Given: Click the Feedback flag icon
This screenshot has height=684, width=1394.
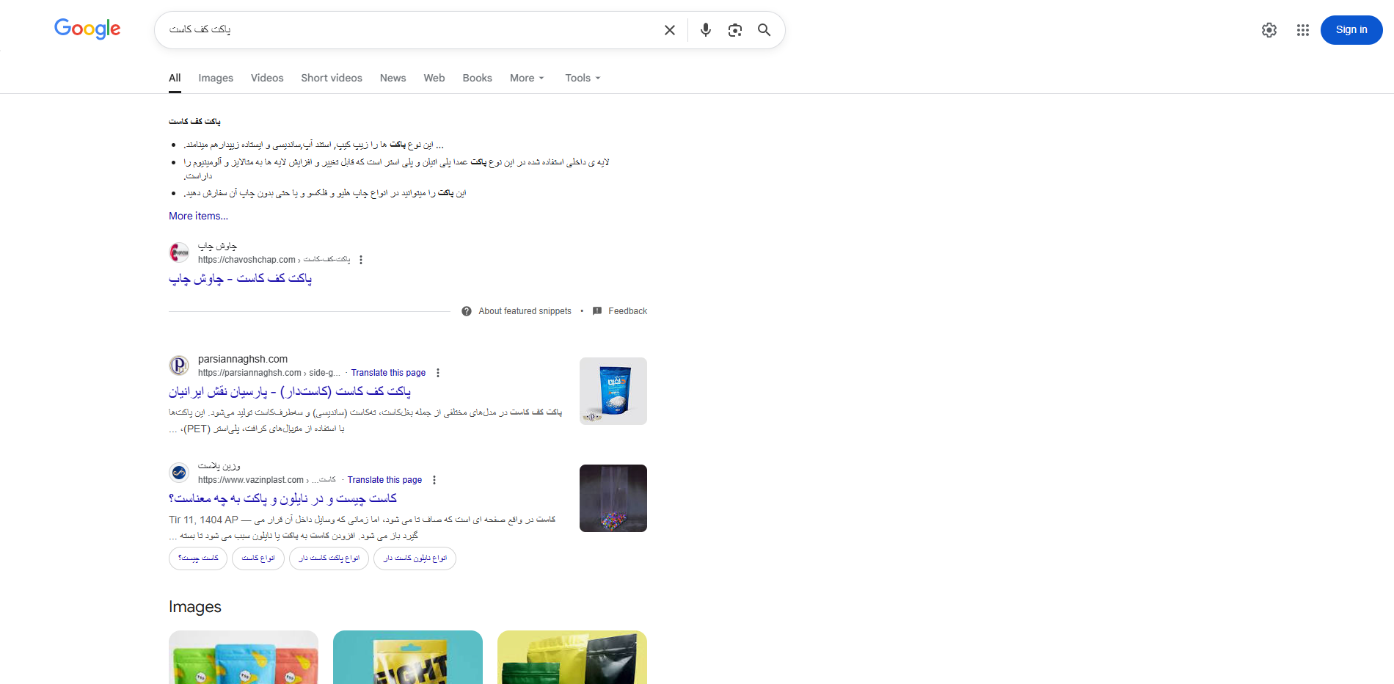Looking at the screenshot, I should click(x=597, y=311).
